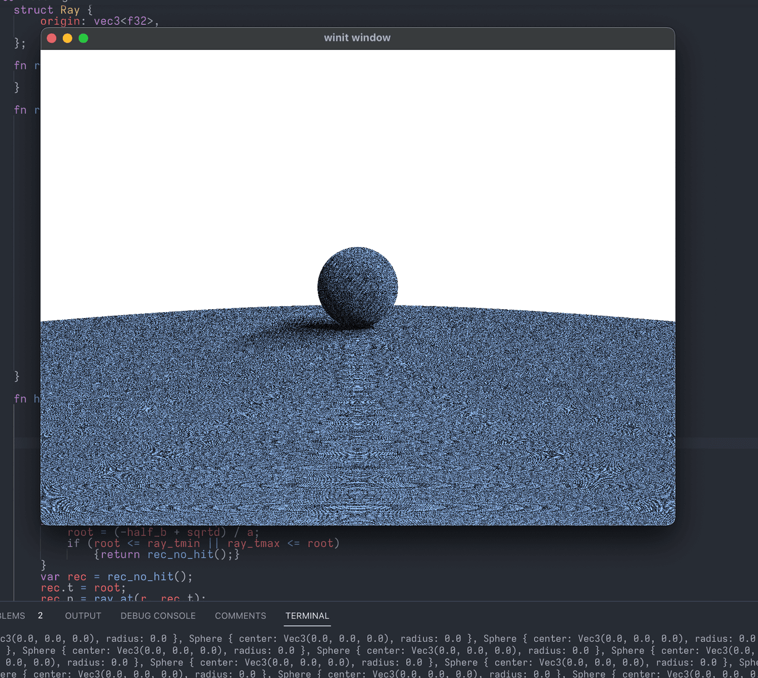Click "return rec_no_hit();" statement
Screen dimensions: 758x678
point(167,554)
